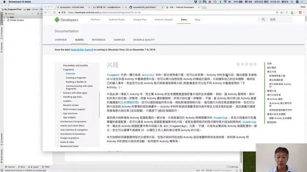Click the Fragment code link in the article
The image size is (307, 172).
(113, 75)
